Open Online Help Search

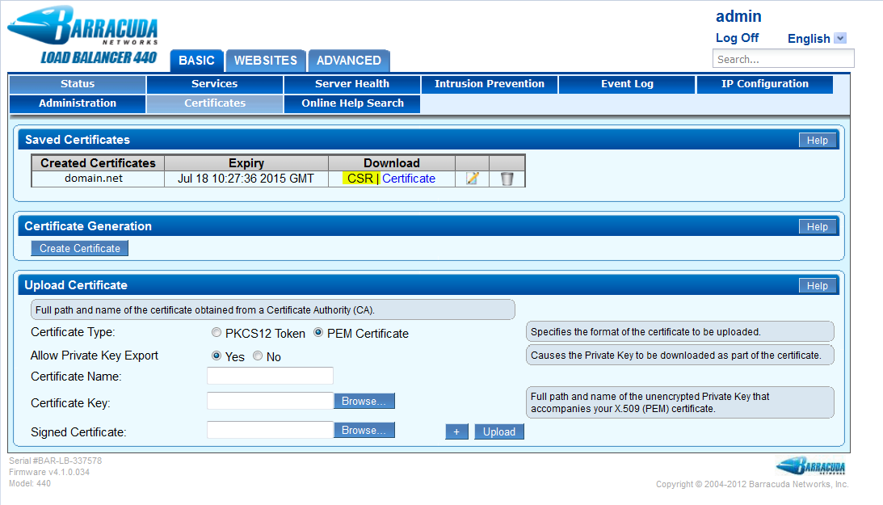click(352, 103)
